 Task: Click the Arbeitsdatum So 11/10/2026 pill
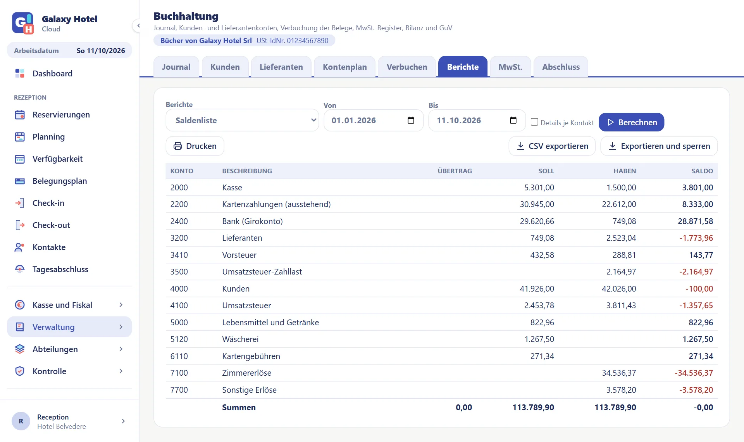[x=69, y=50]
